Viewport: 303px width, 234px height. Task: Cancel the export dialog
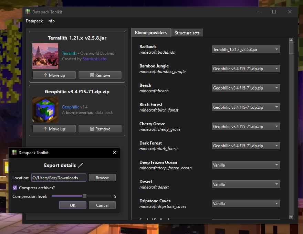point(102,205)
